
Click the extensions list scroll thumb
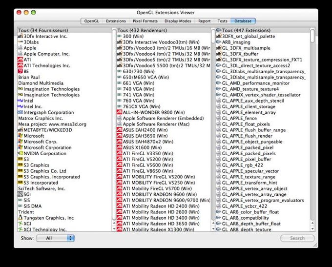point(312,36)
